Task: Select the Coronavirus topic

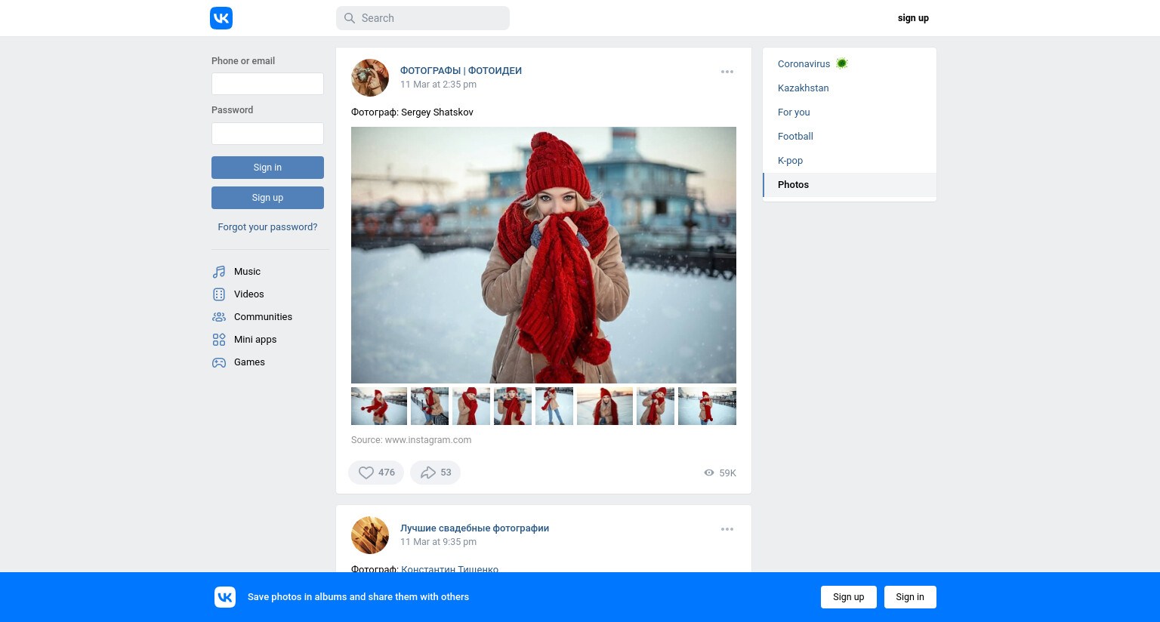Action: click(x=850, y=64)
